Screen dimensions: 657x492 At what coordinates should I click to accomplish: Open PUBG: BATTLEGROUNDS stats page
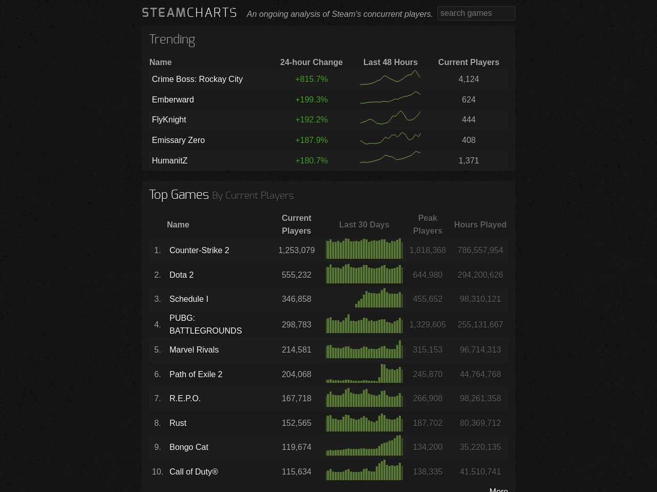tap(205, 324)
